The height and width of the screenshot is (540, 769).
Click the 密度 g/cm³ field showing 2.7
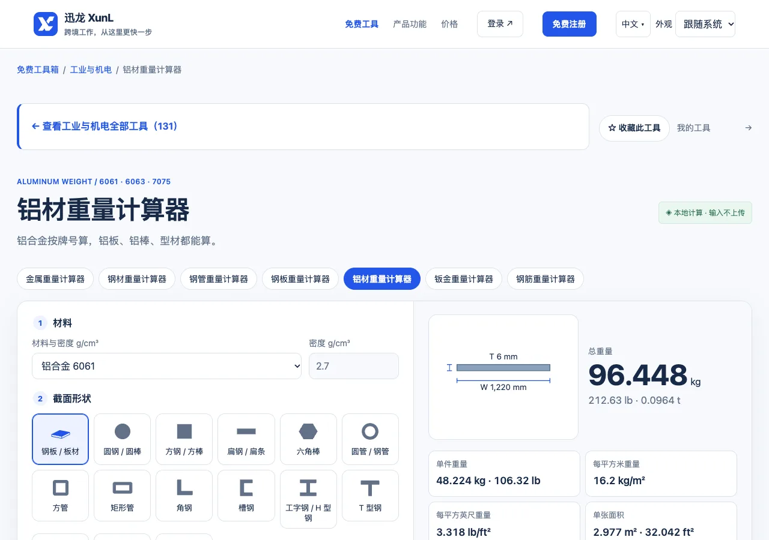coord(354,366)
